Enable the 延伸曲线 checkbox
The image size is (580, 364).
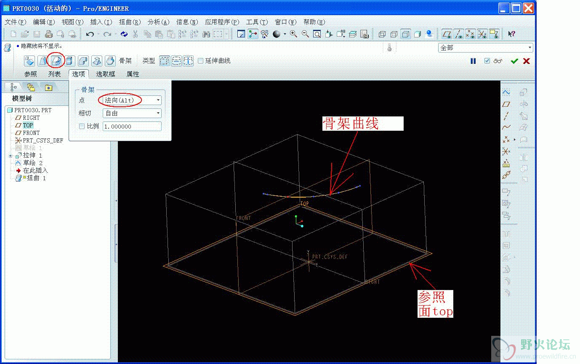(200, 61)
